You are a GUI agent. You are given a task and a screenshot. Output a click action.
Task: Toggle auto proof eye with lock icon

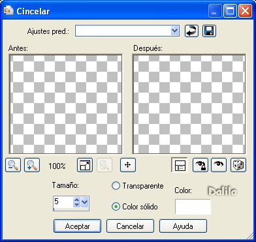[200, 165]
